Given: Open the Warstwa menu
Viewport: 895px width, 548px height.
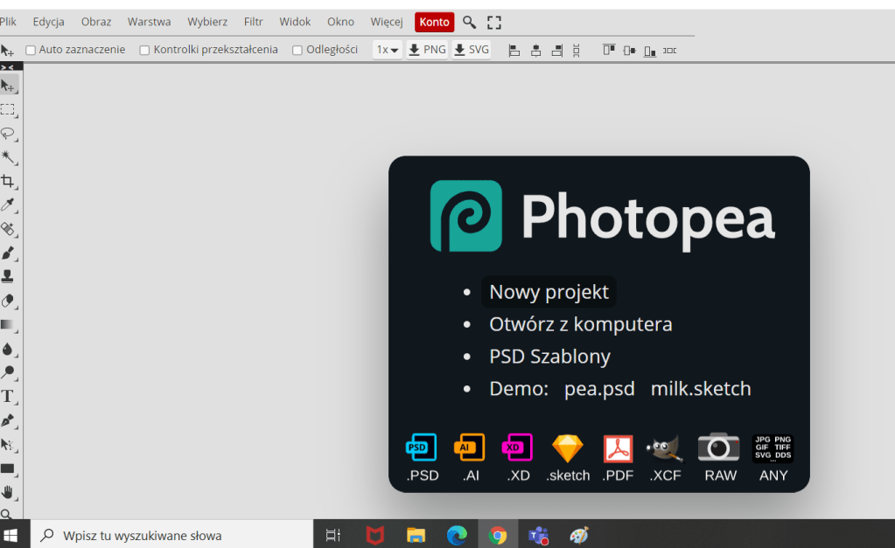Looking at the screenshot, I should click(149, 22).
